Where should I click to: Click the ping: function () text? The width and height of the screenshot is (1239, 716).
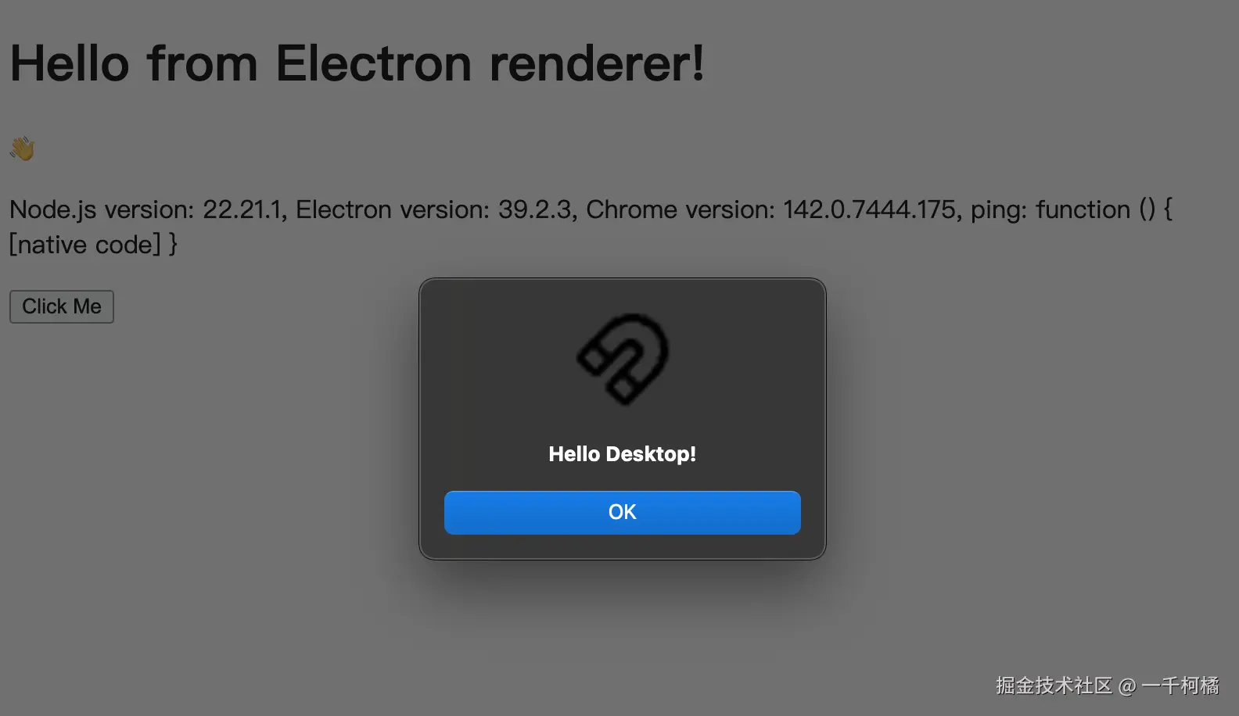pyautogui.click(x=1063, y=209)
